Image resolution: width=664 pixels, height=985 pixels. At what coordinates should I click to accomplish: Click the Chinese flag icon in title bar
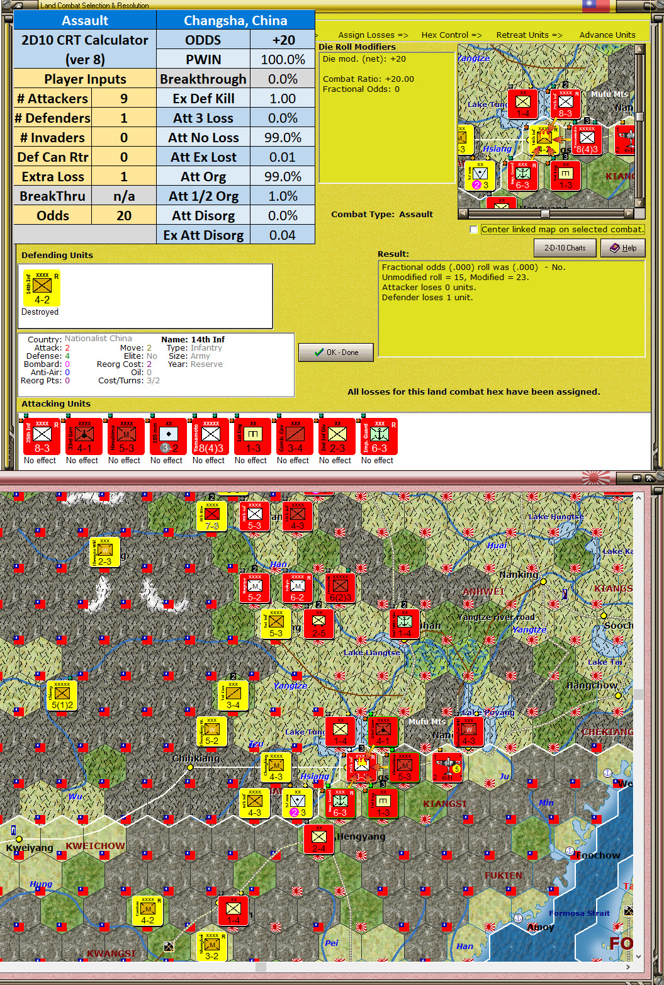pos(595,6)
